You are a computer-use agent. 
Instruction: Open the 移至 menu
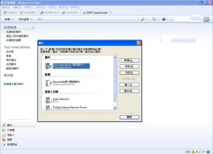tap(40, 7)
